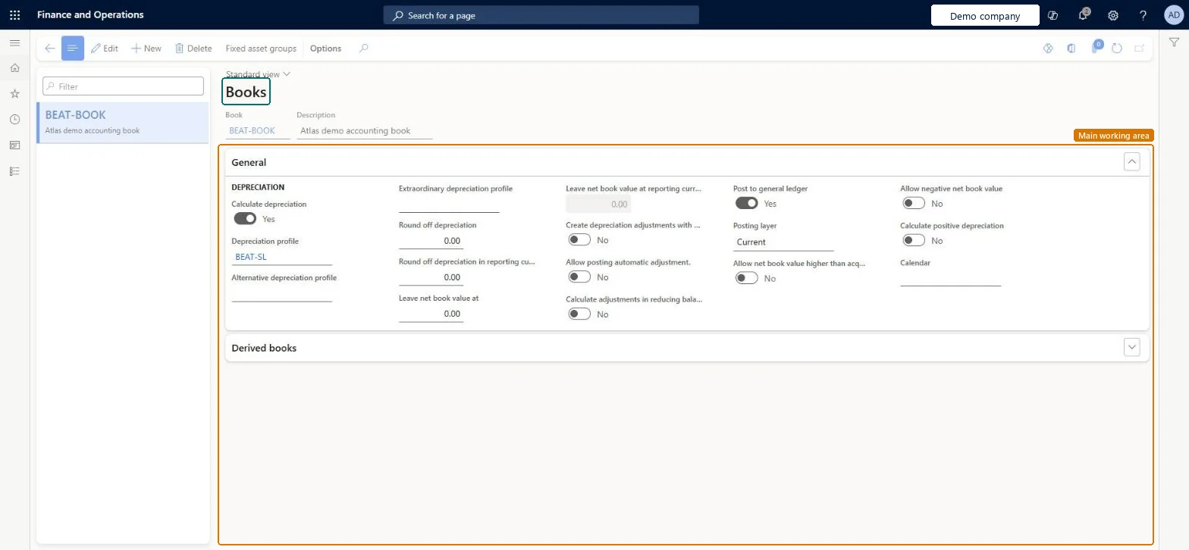Screen dimensions: 1189x550
Task: Open the Demo company picker
Action: pos(985,16)
